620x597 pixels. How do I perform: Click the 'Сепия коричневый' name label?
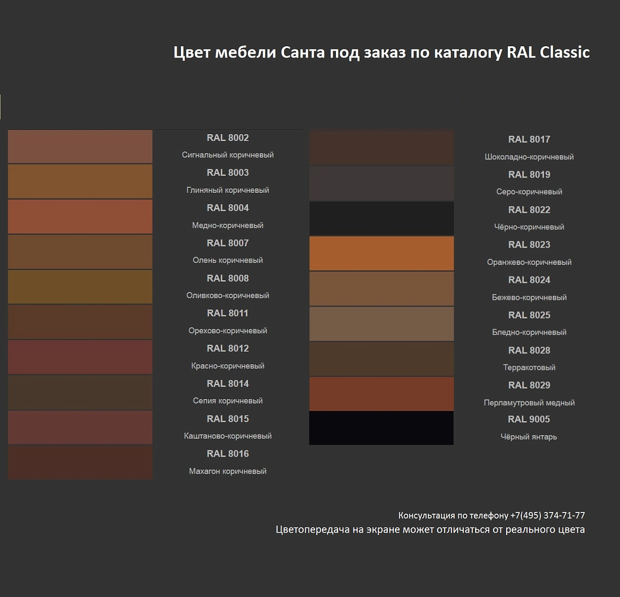(x=228, y=400)
